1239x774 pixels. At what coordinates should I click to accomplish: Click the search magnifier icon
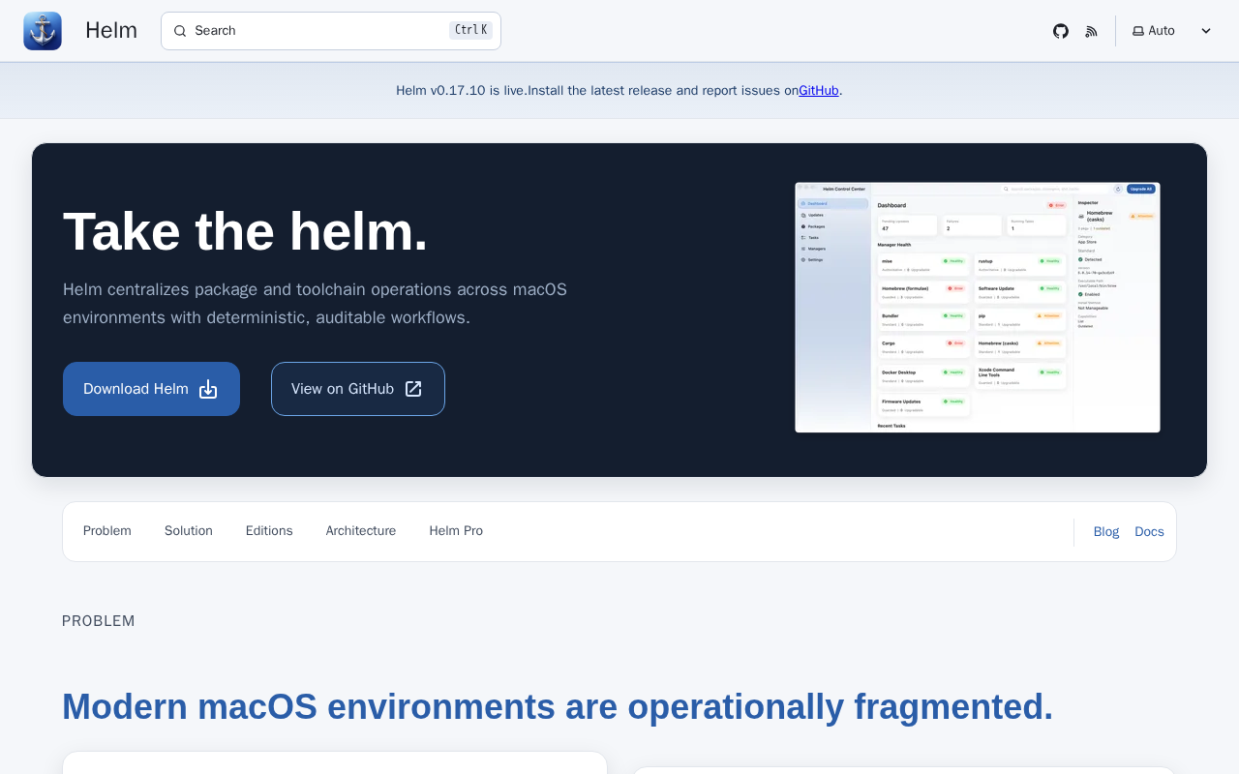180,31
